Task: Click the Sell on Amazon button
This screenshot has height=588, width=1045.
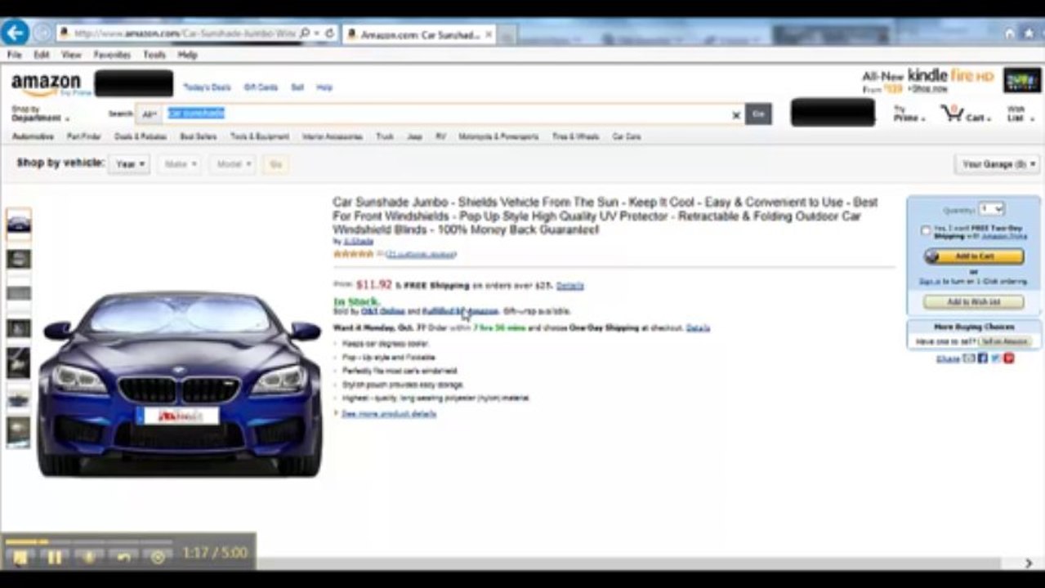Action: 1005,341
